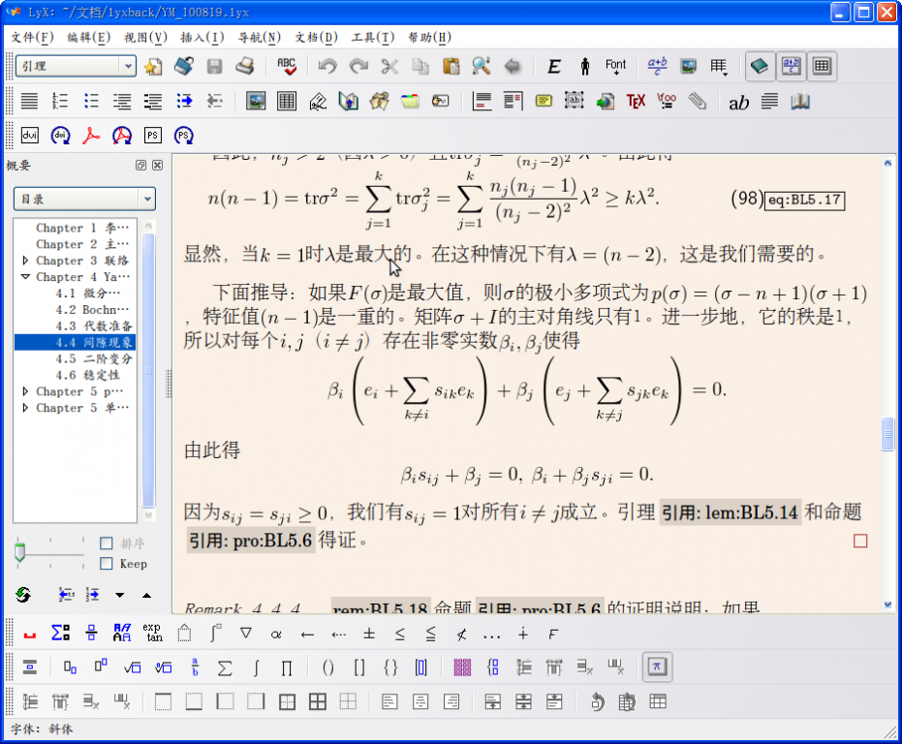
Task: Insert a fraction using the a/b icon
Action: pyautogui.click(x=195, y=666)
